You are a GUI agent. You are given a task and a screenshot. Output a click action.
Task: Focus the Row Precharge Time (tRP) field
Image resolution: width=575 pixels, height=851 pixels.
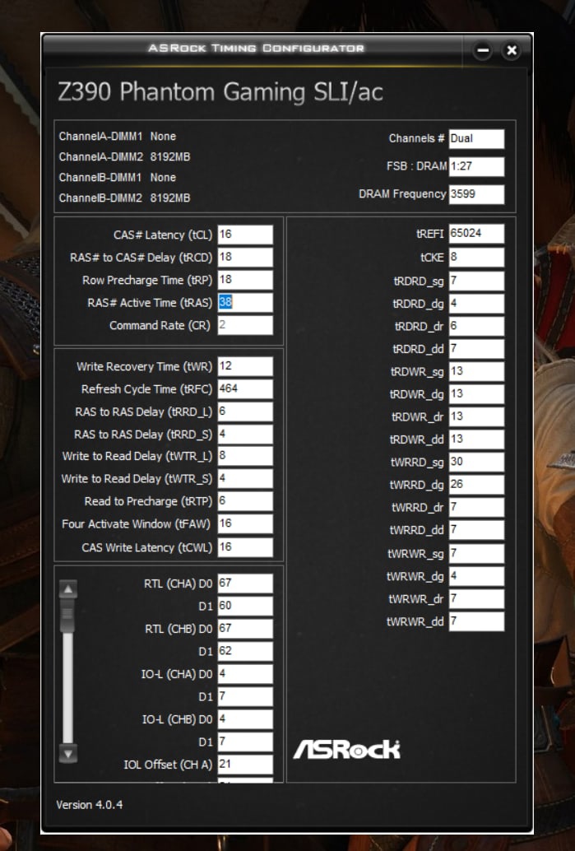coord(245,280)
